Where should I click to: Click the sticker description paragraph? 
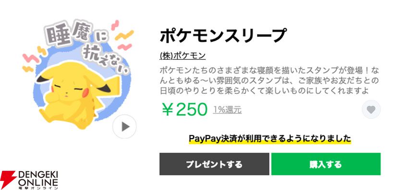point(269,80)
